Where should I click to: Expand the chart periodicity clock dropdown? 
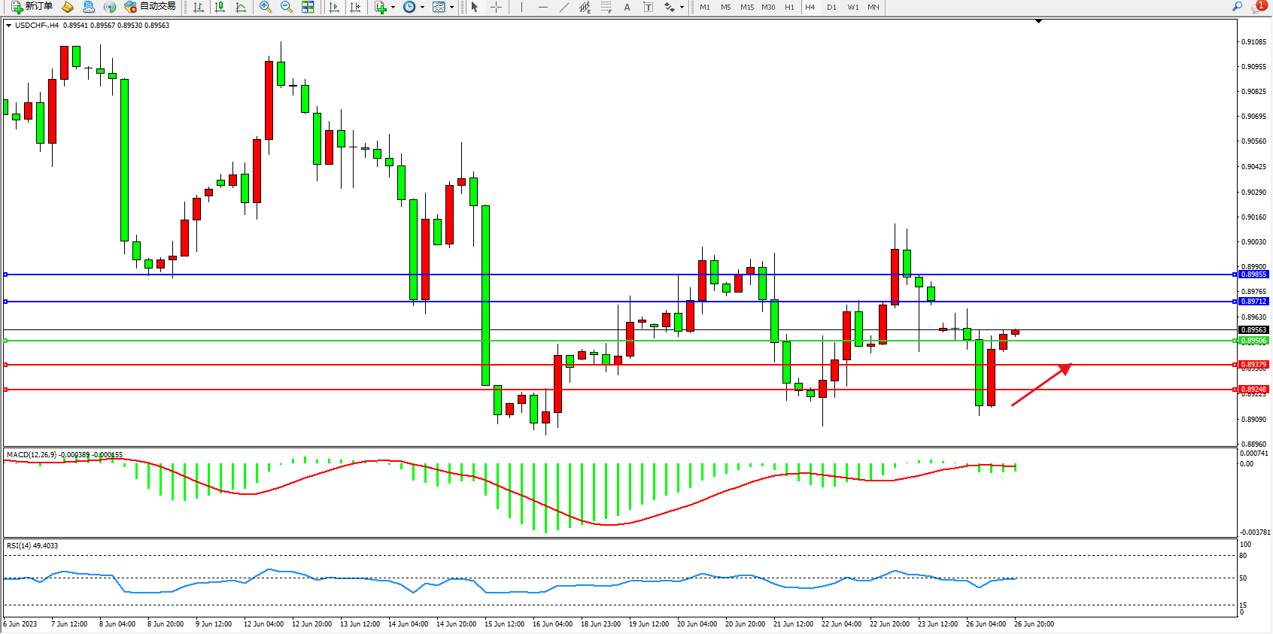coord(422,8)
